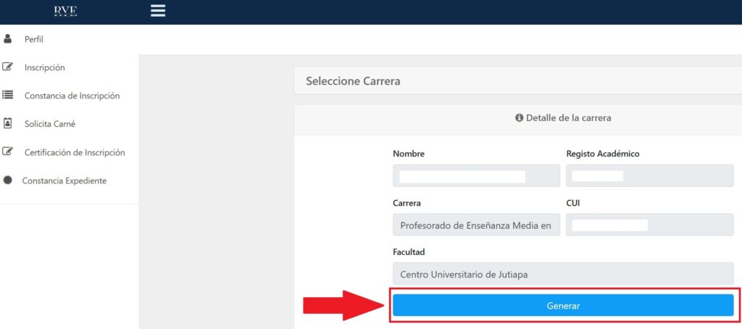Image resolution: width=742 pixels, height=329 pixels.
Task: Open Constancia de Inscripción page
Action: (x=72, y=96)
